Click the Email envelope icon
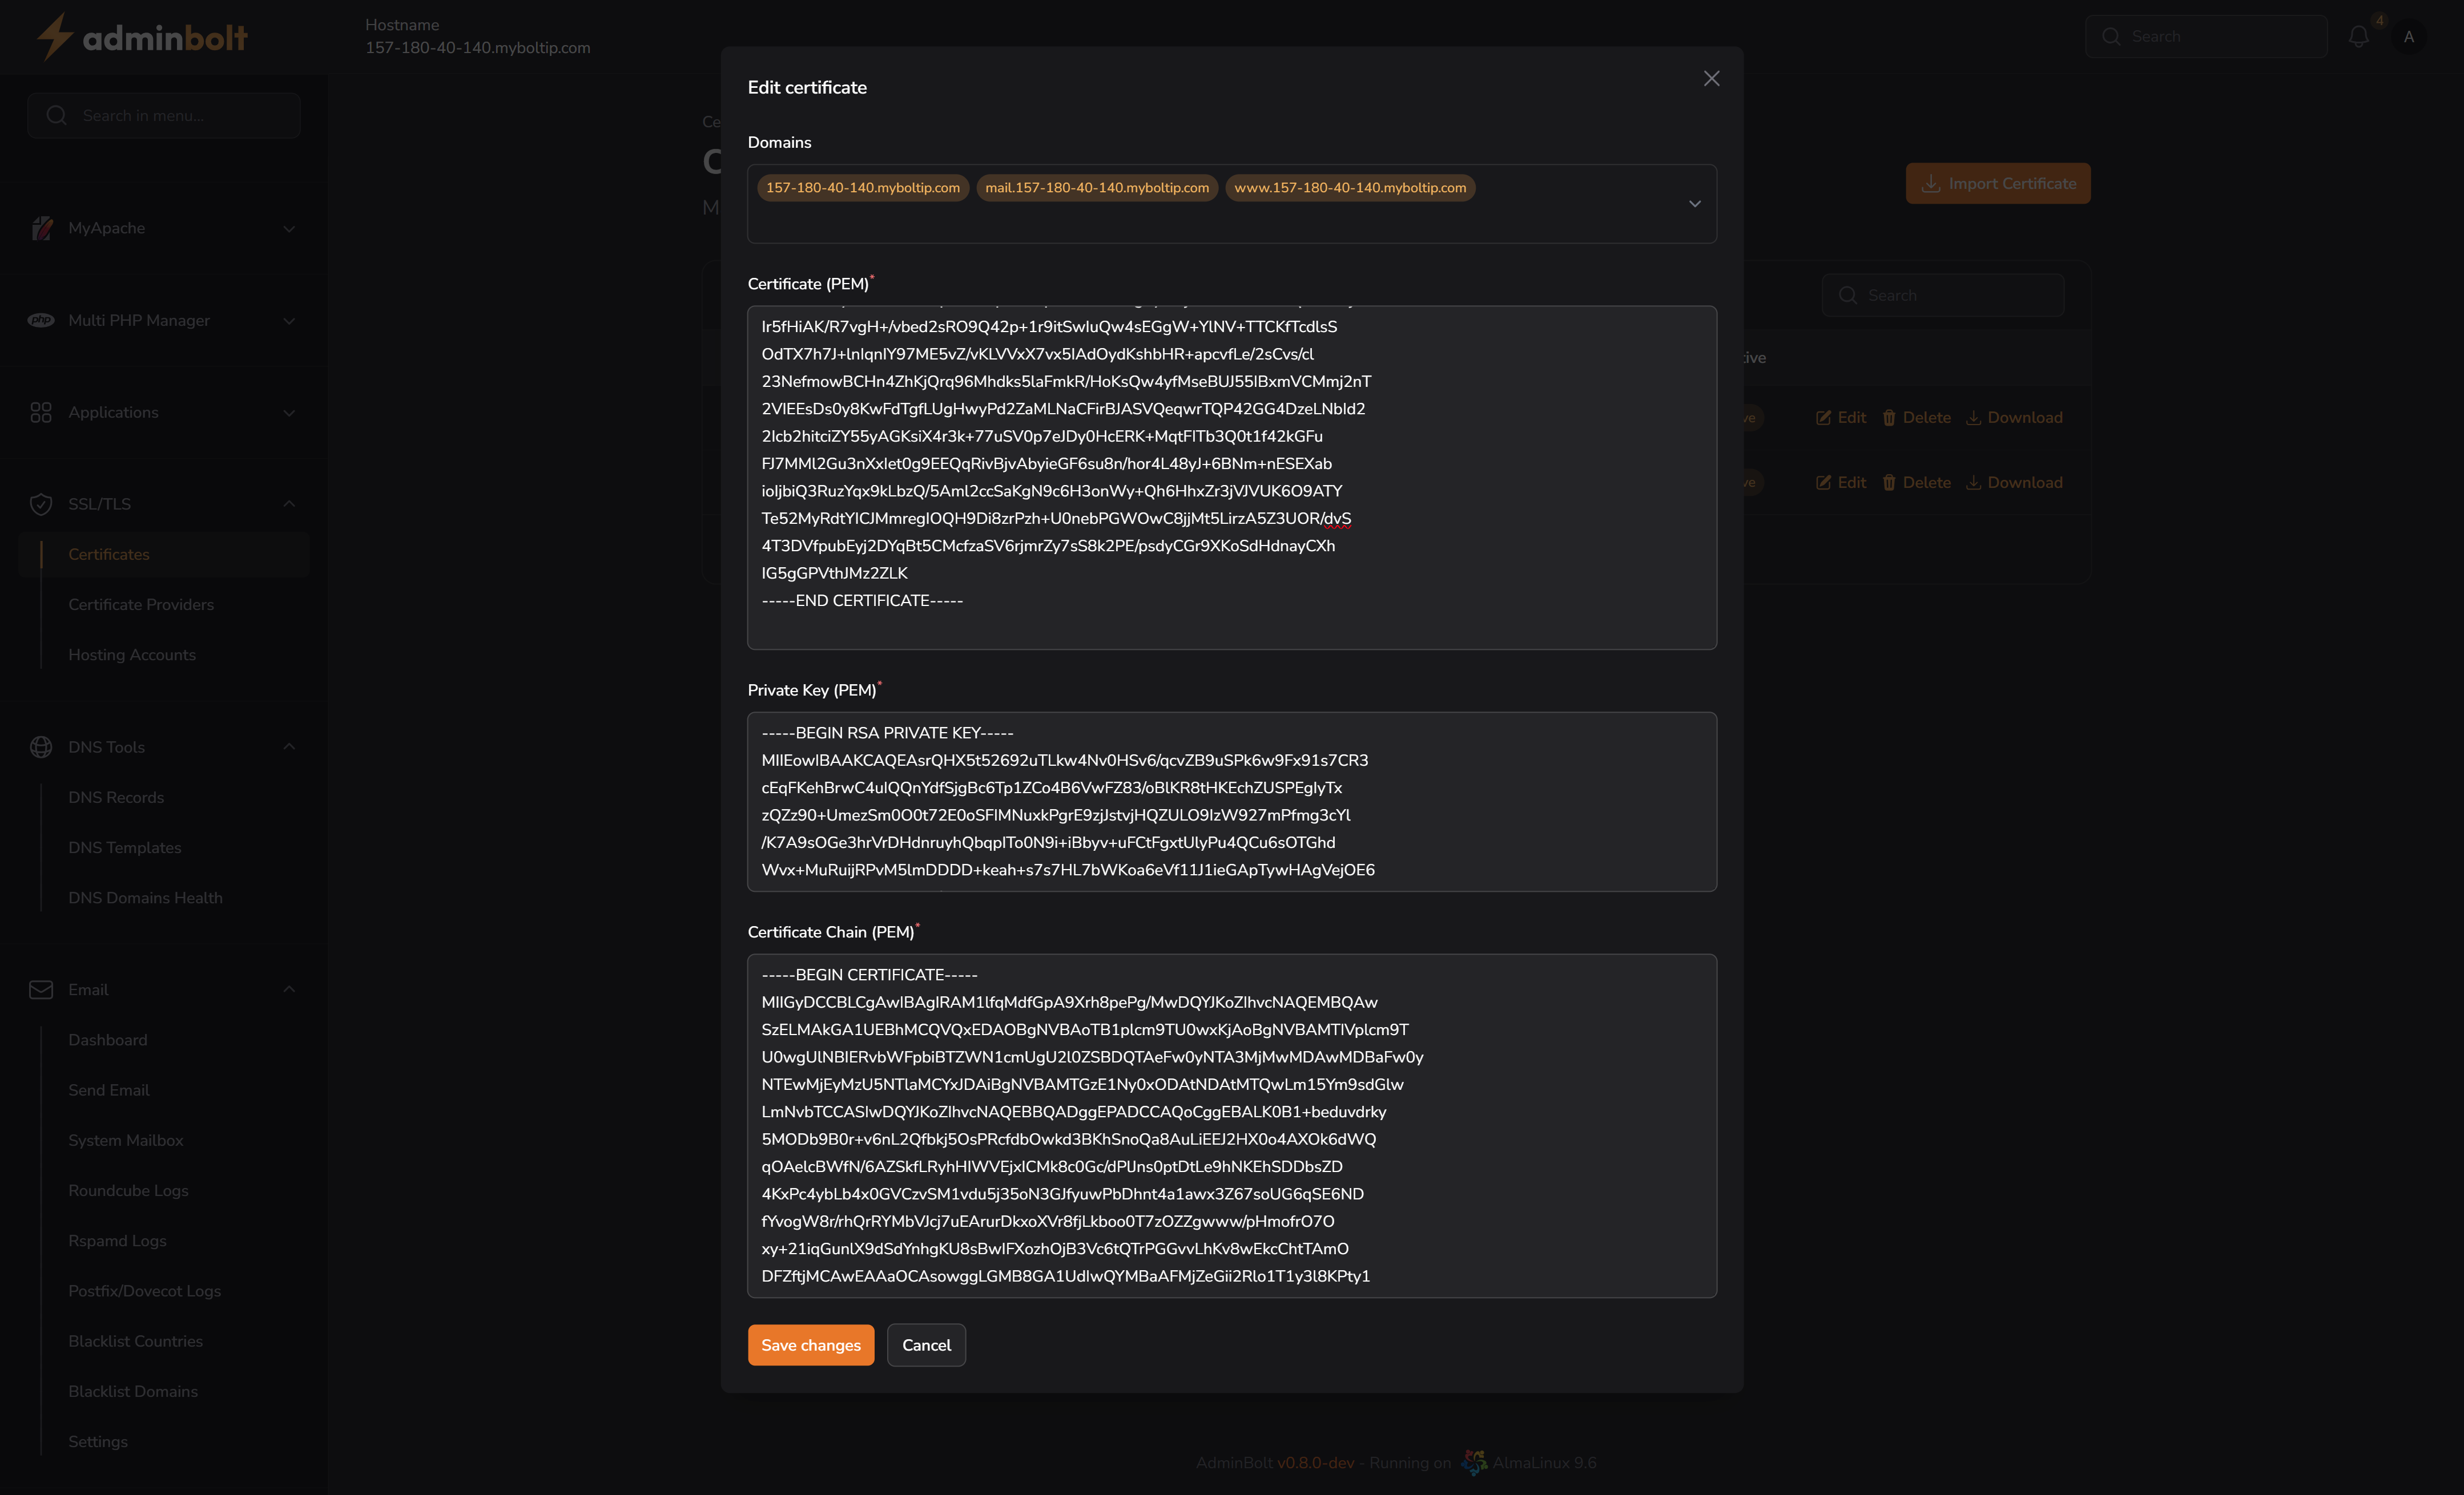The image size is (2464, 1495). [x=41, y=989]
